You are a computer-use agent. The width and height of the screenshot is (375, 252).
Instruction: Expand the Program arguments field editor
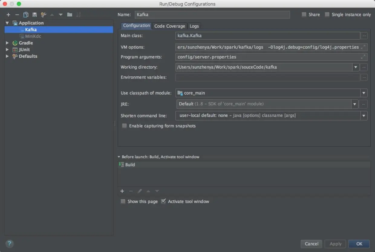[x=363, y=57]
